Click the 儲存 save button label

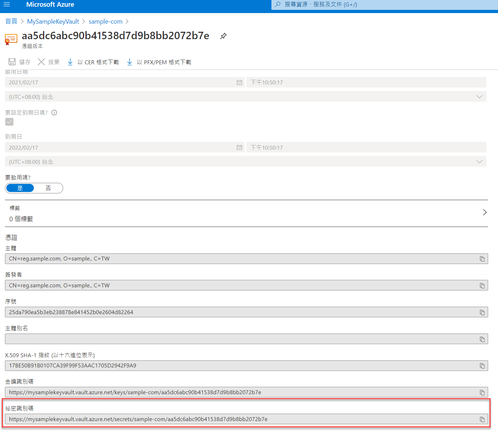tap(25, 62)
